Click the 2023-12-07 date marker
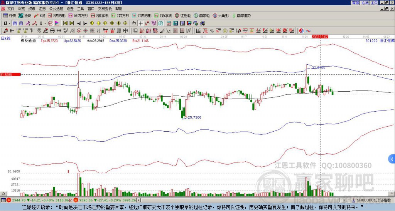 point(320,37)
